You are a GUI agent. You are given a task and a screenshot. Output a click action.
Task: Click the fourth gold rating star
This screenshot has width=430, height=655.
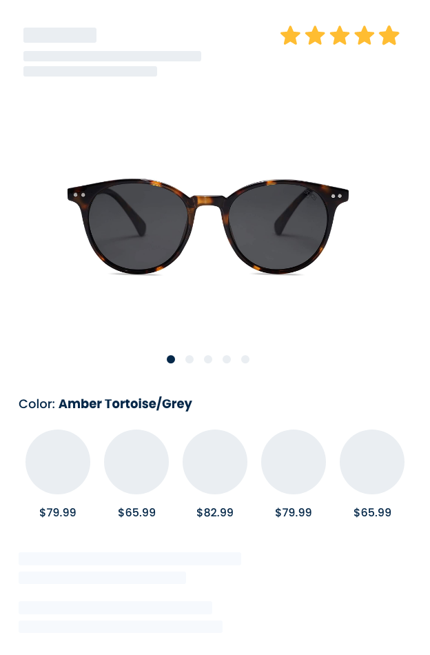coord(364,35)
